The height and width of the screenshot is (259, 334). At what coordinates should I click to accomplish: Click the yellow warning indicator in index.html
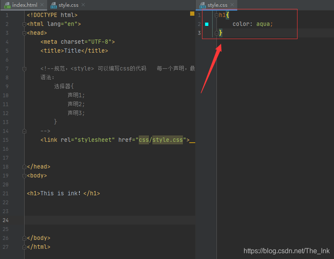192,14
